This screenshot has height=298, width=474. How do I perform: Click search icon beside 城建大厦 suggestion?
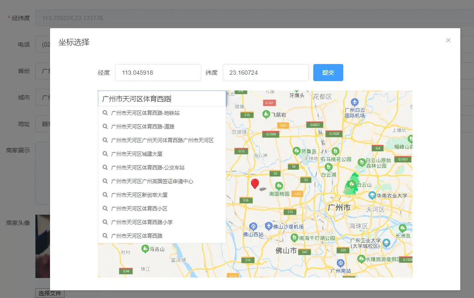[105, 154]
